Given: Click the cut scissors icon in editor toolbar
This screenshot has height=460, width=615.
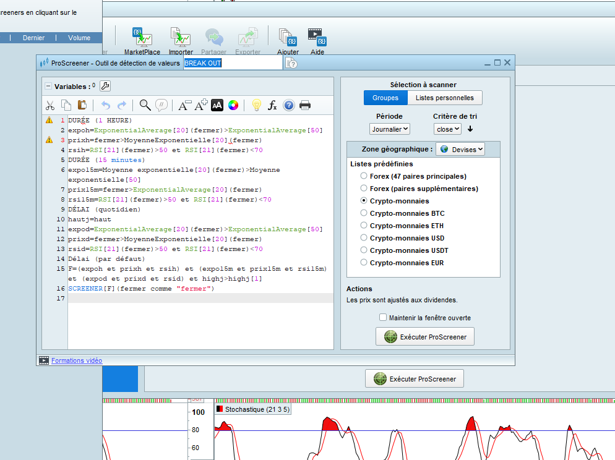Looking at the screenshot, I should [x=51, y=105].
